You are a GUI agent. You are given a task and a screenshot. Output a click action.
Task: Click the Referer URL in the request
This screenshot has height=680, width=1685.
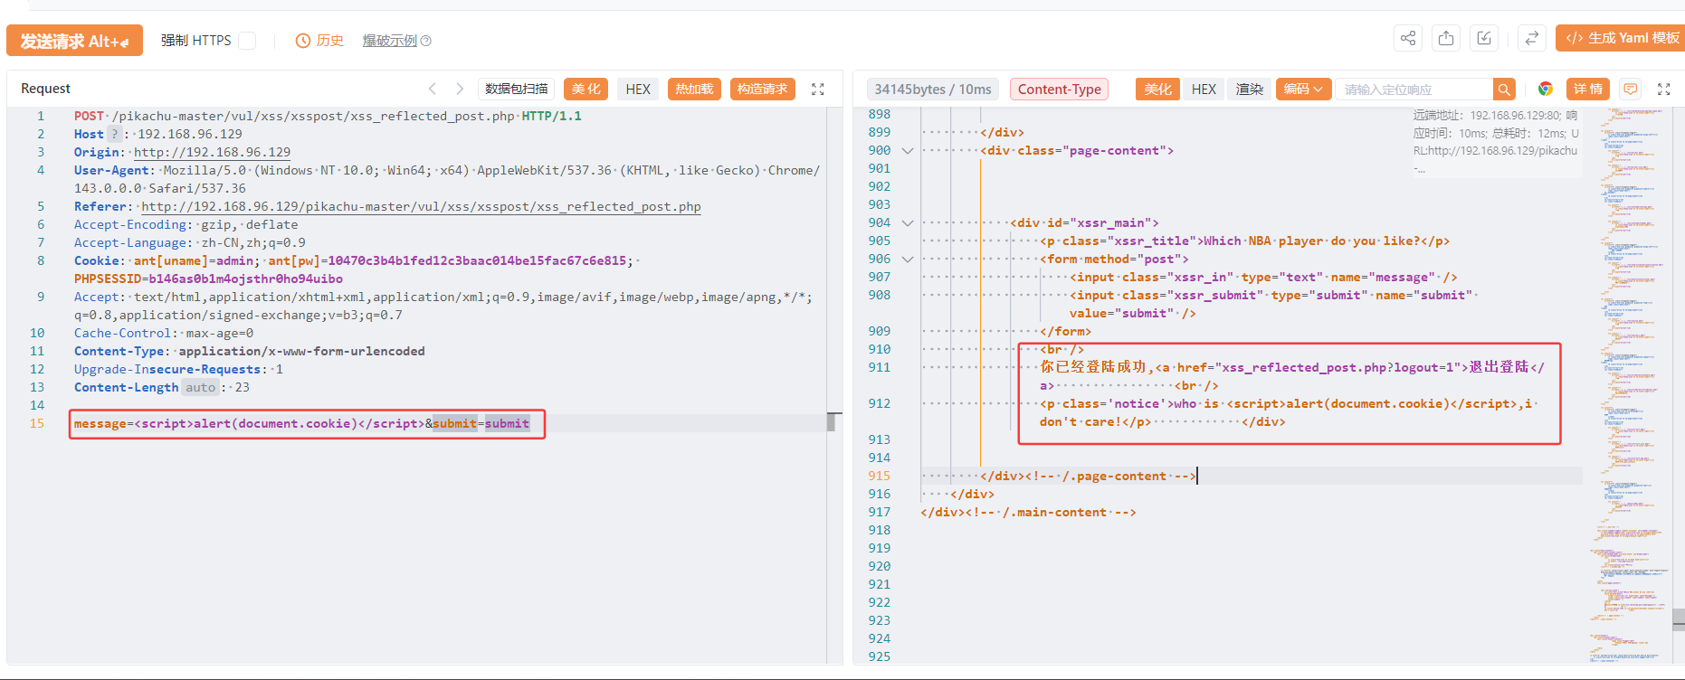click(x=421, y=206)
